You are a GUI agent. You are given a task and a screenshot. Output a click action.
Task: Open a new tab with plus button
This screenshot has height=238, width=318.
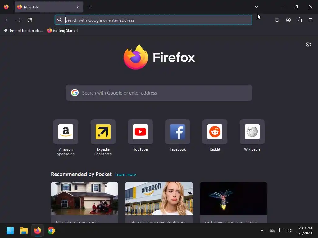click(90, 7)
